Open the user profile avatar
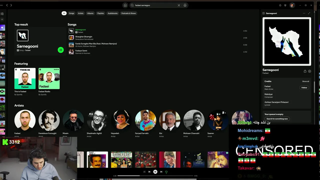 pos(292,5)
